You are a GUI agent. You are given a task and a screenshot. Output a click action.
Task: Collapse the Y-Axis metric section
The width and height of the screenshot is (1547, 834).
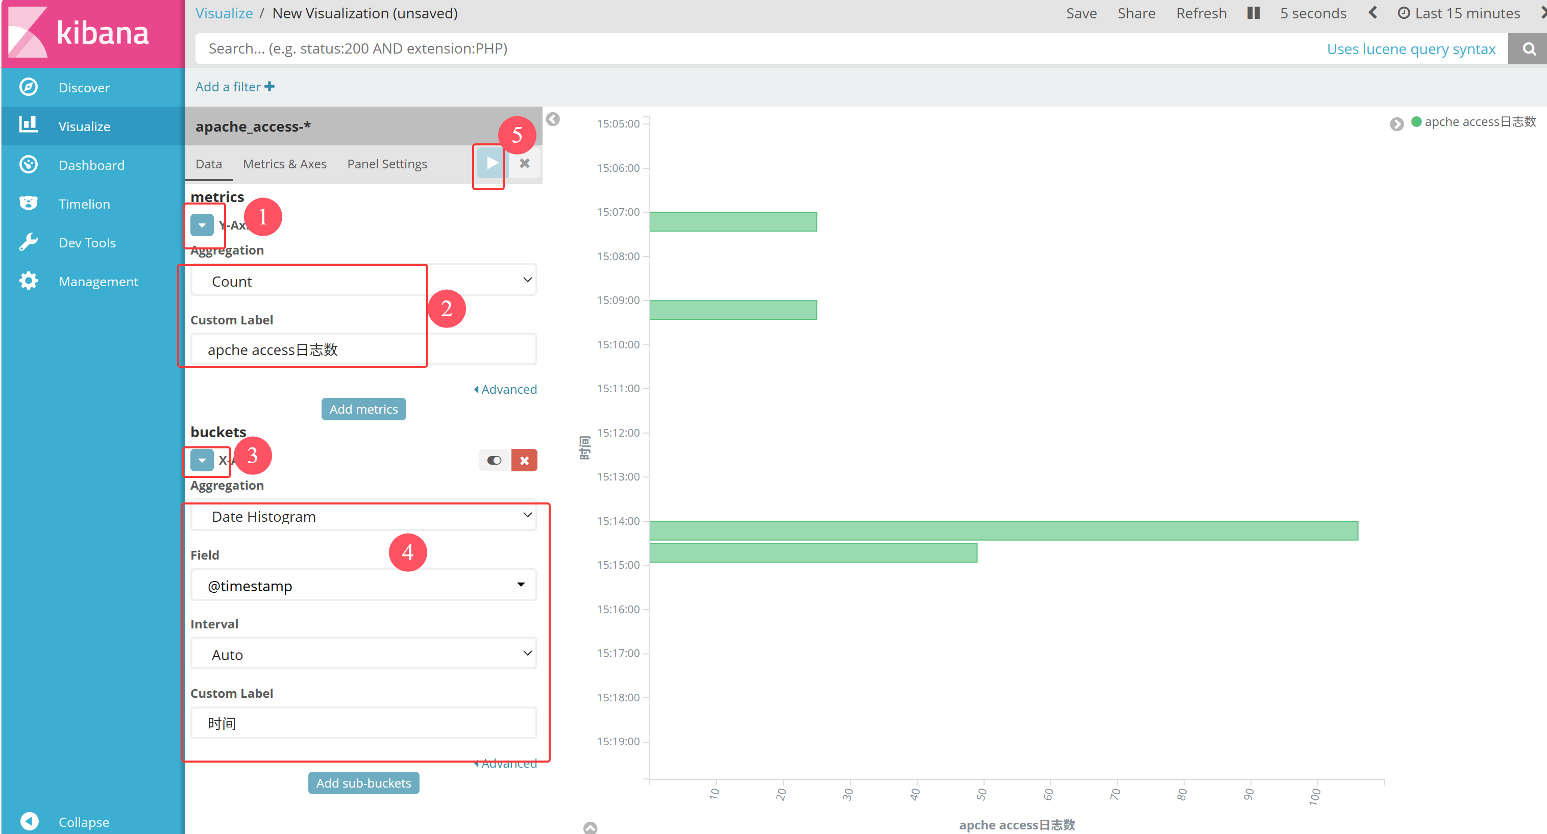[x=202, y=225]
